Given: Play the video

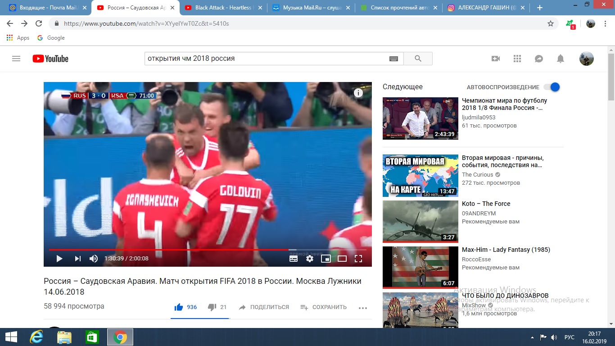Looking at the screenshot, I should click(x=59, y=259).
